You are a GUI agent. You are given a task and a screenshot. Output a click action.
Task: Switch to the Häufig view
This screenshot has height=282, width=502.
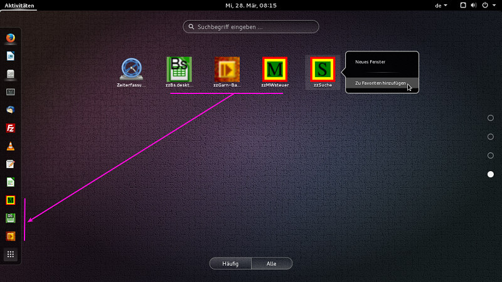coord(230,264)
